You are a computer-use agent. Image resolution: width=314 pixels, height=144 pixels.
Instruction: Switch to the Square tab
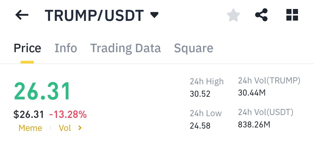tap(194, 48)
